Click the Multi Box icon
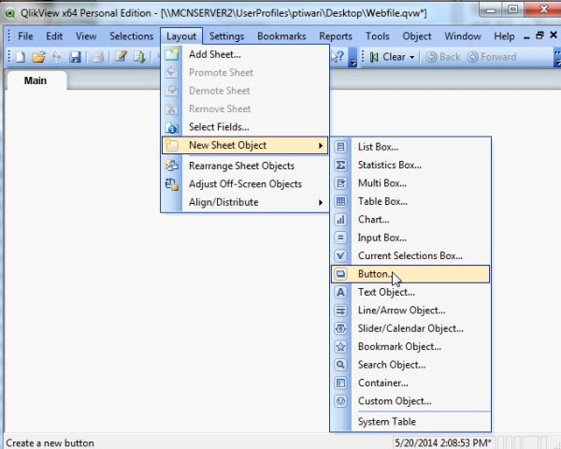561x449 pixels. pyautogui.click(x=340, y=183)
